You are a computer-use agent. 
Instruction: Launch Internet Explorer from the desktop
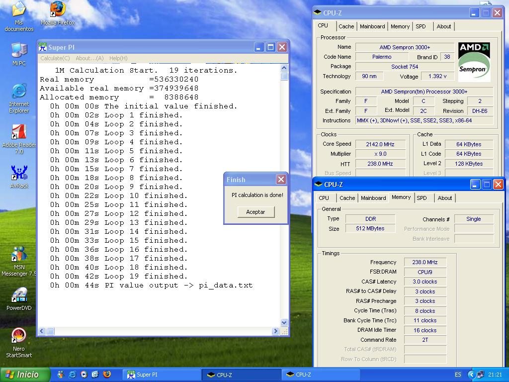pos(19,92)
